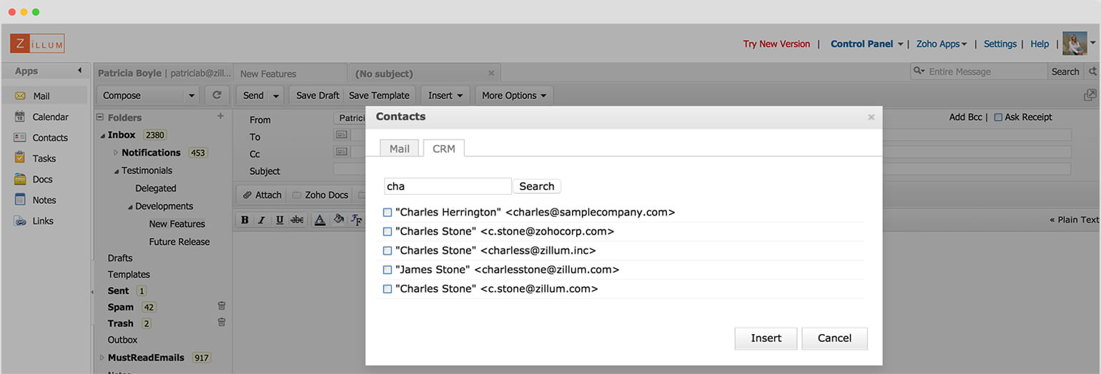
Task: Collapse the Testimonials folder
Action: point(116,171)
